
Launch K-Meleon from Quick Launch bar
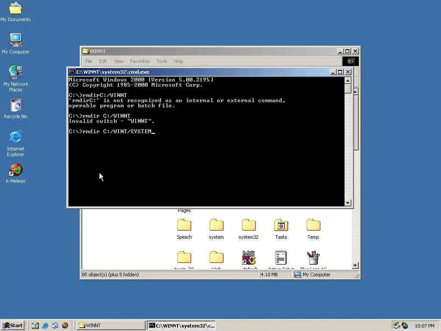pos(65,325)
